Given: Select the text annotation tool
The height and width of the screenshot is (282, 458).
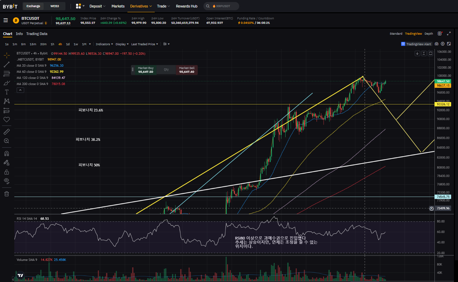Looking at the screenshot, I should (x=6, y=92).
